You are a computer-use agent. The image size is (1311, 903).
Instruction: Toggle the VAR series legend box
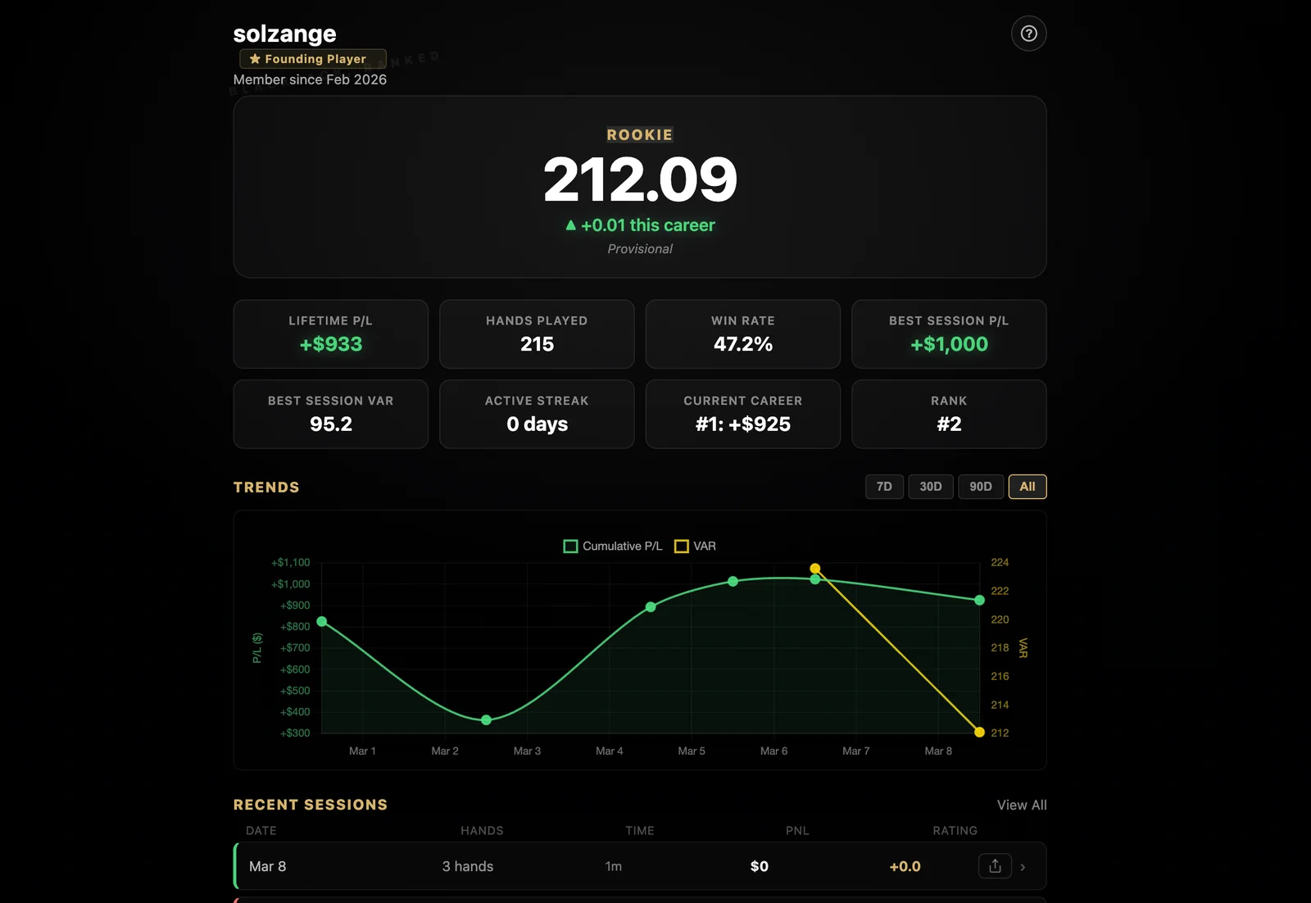[x=681, y=547]
